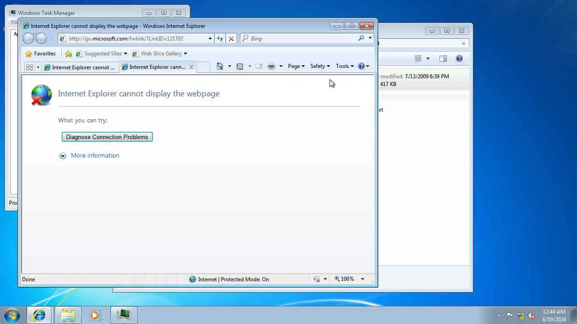Show hidden tray icons arrow

(499, 315)
